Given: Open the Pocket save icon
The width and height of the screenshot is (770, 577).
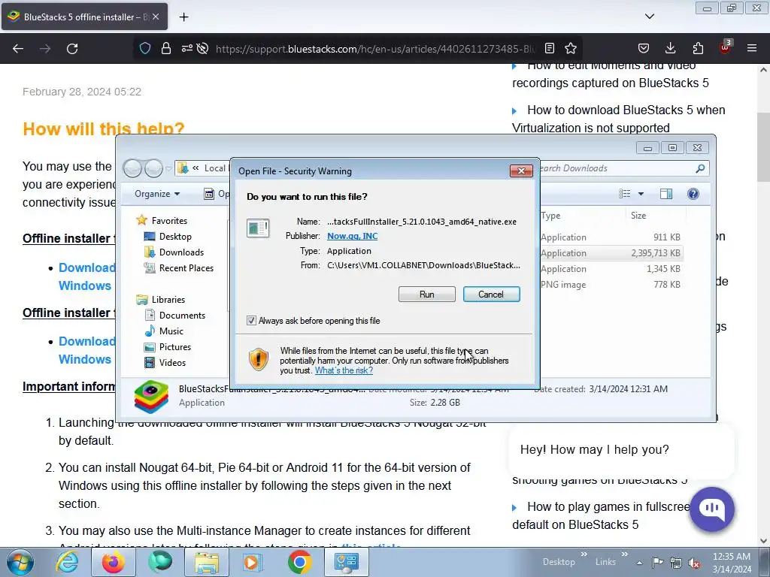Looking at the screenshot, I should coord(644,48).
